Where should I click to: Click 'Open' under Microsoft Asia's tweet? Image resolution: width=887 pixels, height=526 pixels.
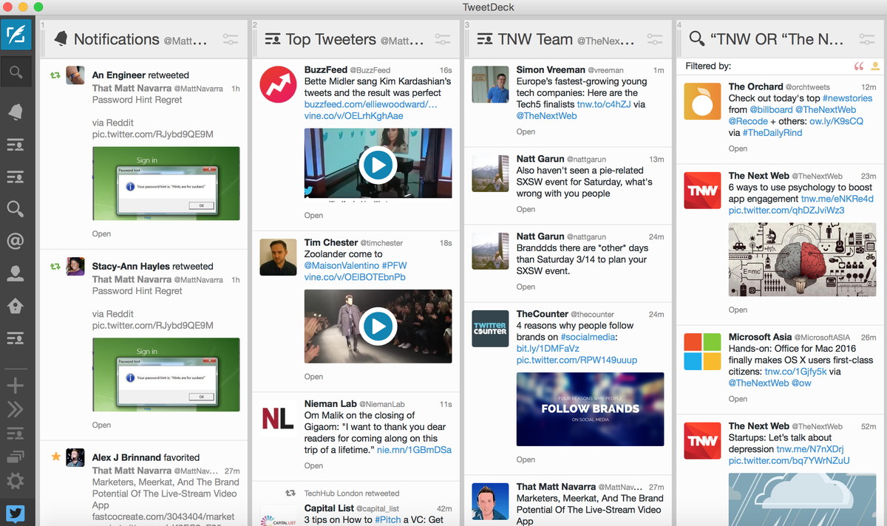pos(738,399)
